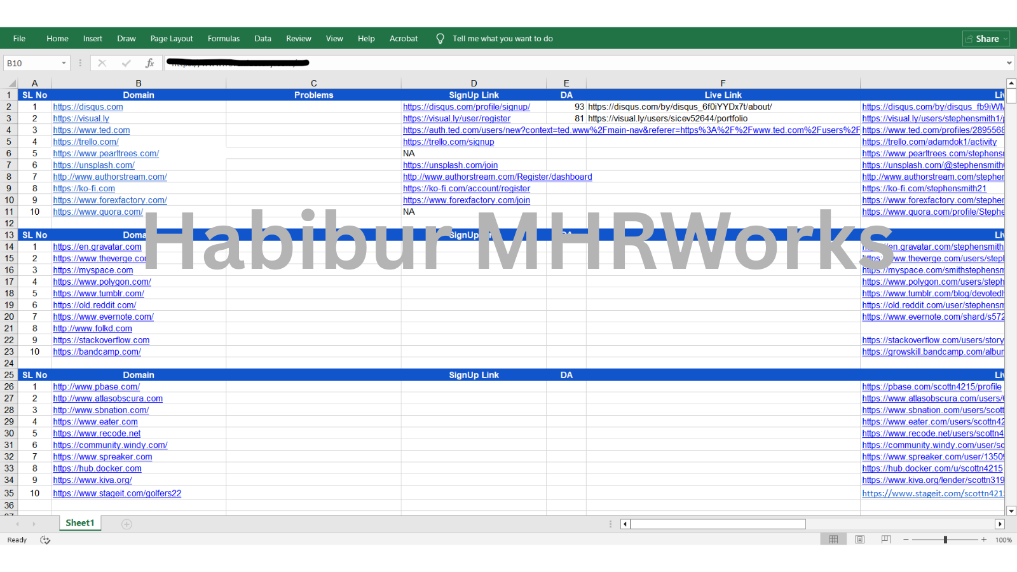Open the https://disqus.com domain link
1017x572 pixels.
88,107
